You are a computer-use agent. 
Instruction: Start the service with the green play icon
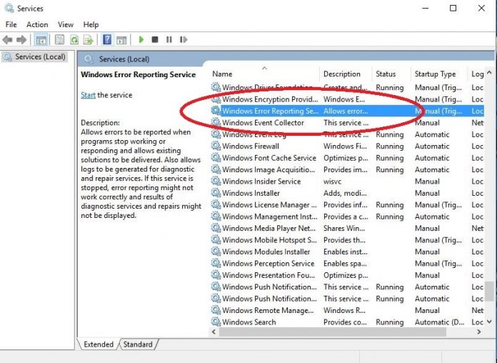click(x=141, y=40)
